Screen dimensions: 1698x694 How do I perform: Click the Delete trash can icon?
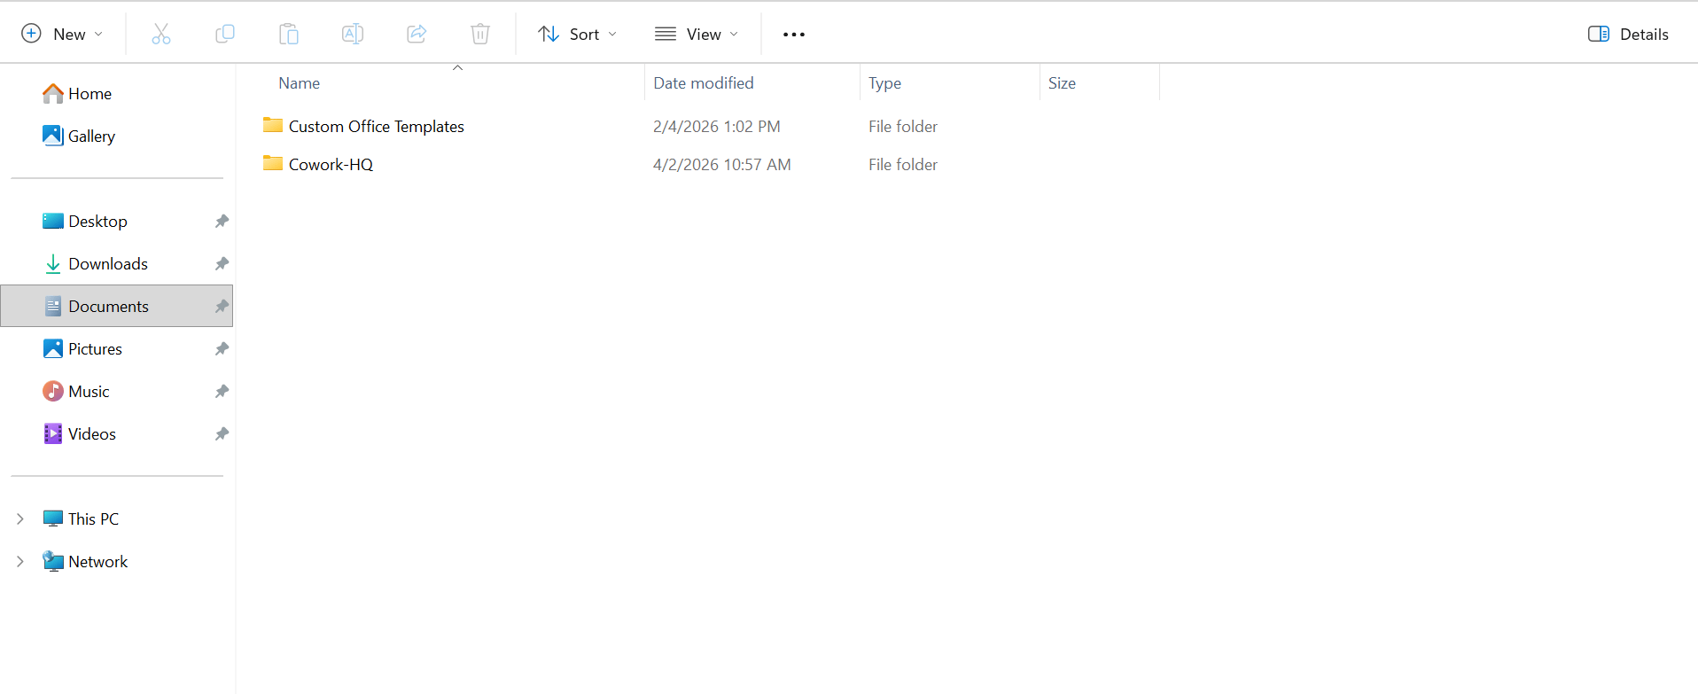(x=480, y=34)
